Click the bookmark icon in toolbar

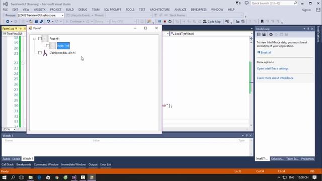coord(262,21)
